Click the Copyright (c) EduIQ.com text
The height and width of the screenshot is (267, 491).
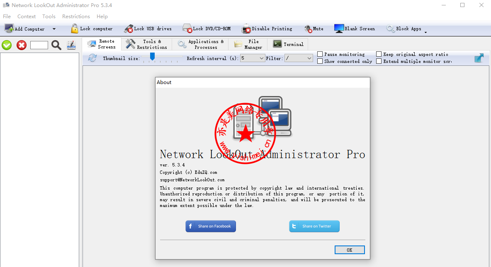(x=189, y=172)
